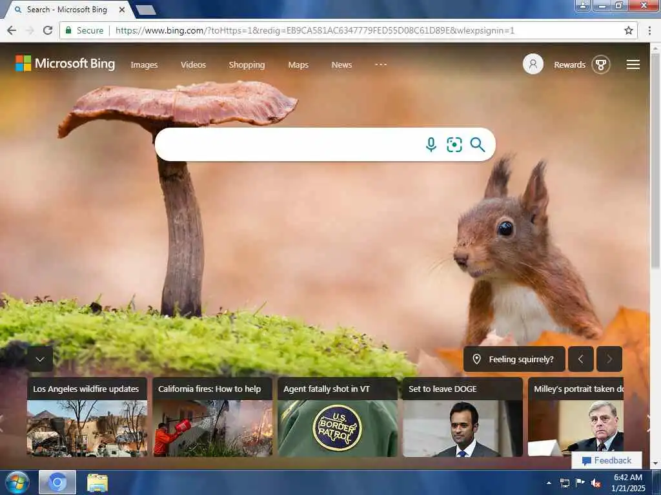The height and width of the screenshot is (495, 661).
Task: Open the Feedback button
Action: tap(607, 460)
